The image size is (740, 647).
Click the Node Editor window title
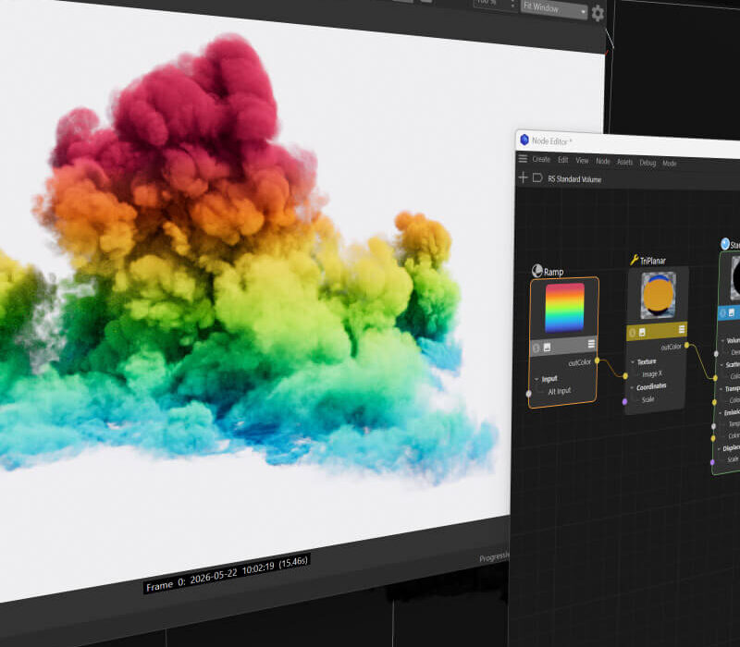[x=551, y=141]
